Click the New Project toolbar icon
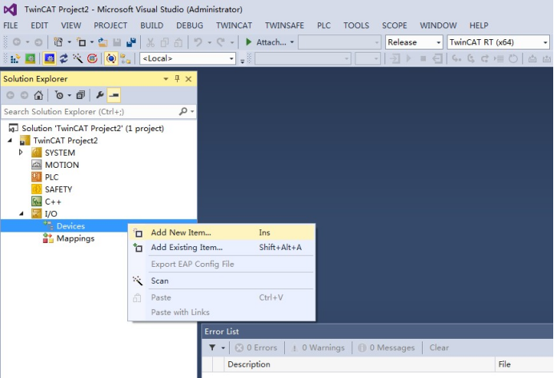Image resolution: width=554 pixels, height=378 pixels. tap(58, 42)
